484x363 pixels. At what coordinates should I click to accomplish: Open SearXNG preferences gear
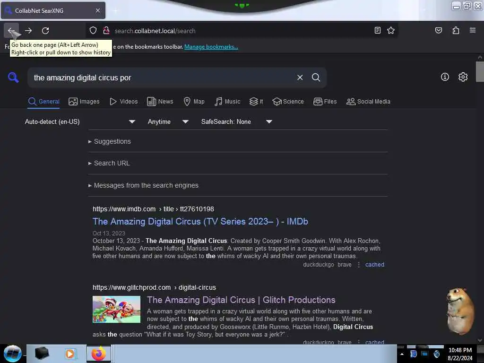tap(463, 77)
